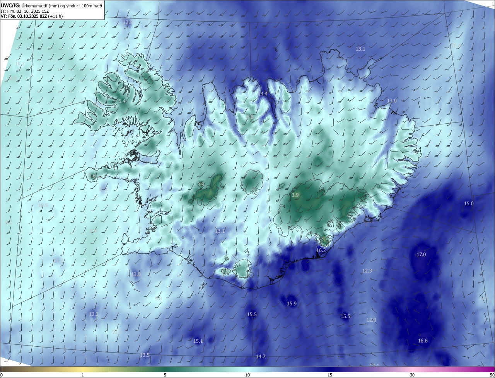This screenshot has height=378, width=495.
Task: Click the 17.0 maximum value label
Action: [421, 254]
